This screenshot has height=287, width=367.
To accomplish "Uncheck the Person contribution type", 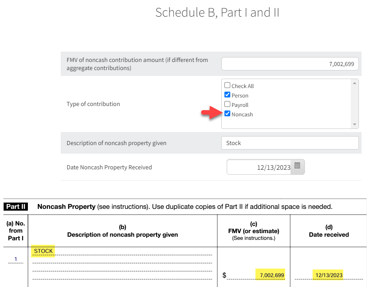I will [x=227, y=95].
